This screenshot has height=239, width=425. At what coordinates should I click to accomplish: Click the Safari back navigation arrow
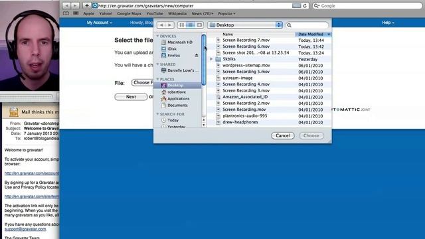(66, 6)
